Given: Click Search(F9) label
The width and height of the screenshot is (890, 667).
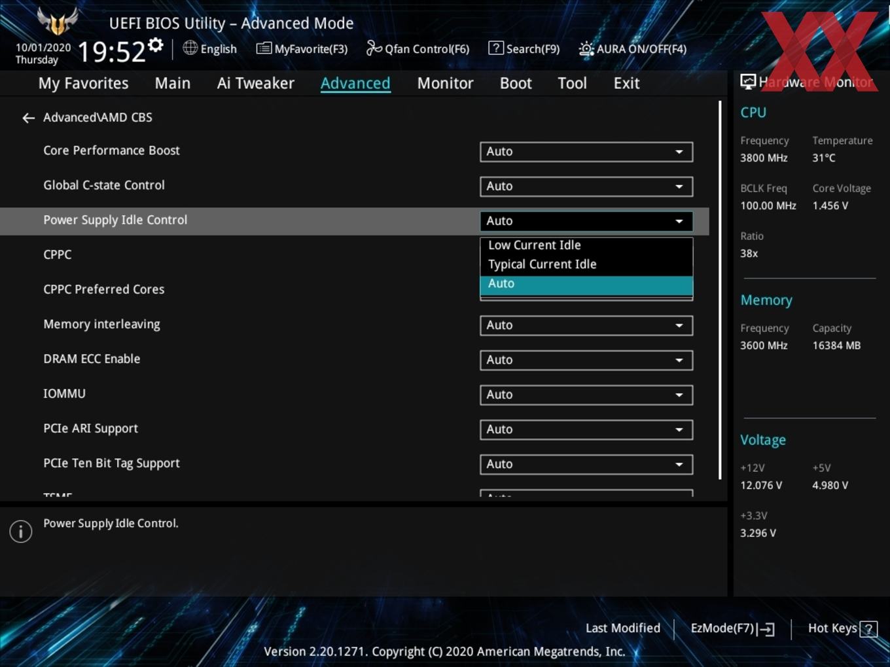Looking at the screenshot, I should [x=533, y=49].
